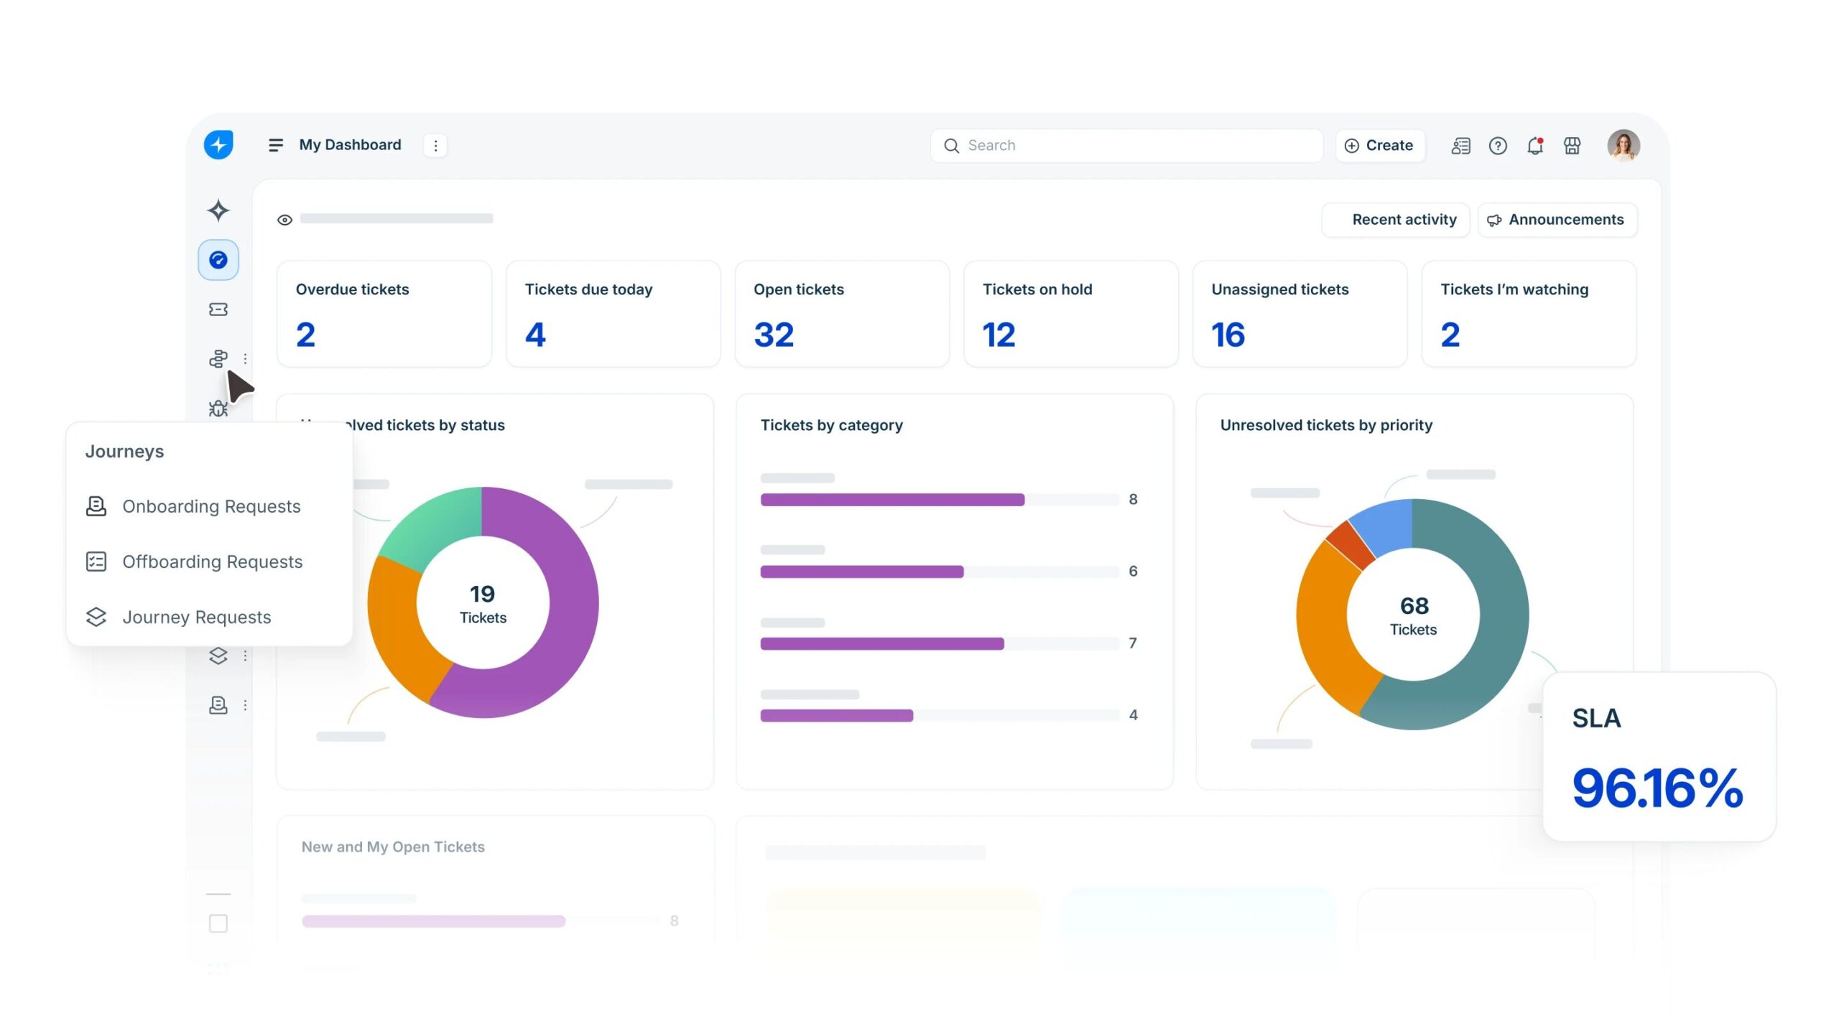Select the Dashboard gauge icon in sidebar
Image resolution: width=1839 pixels, height=1034 pixels.
click(x=218, y=260)
